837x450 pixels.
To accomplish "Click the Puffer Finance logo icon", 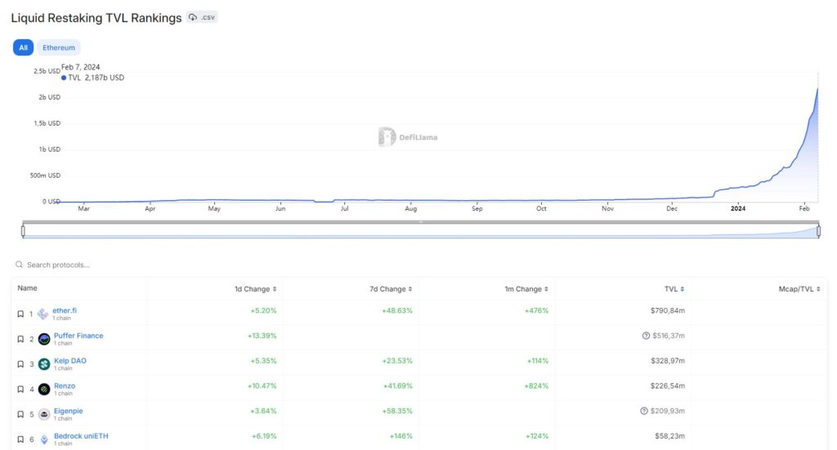I will click(44, 339).
